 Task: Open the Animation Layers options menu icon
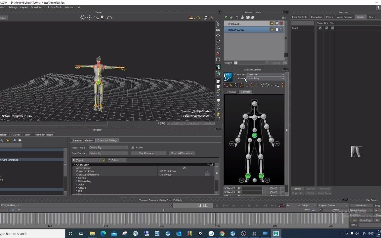point(283,18)
